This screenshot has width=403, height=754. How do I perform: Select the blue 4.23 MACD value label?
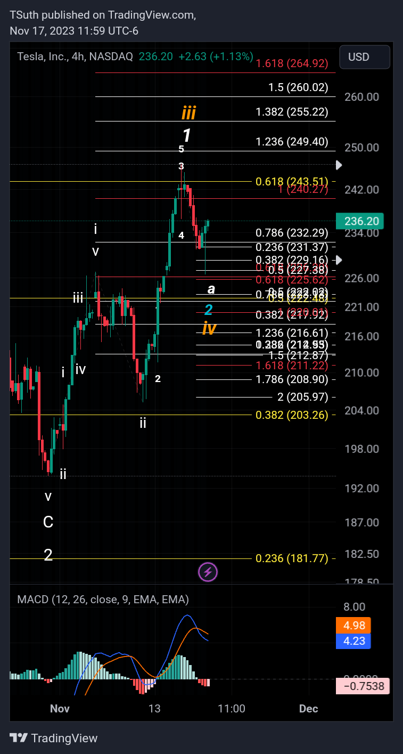pyautogui.click(x=352, y=641)
